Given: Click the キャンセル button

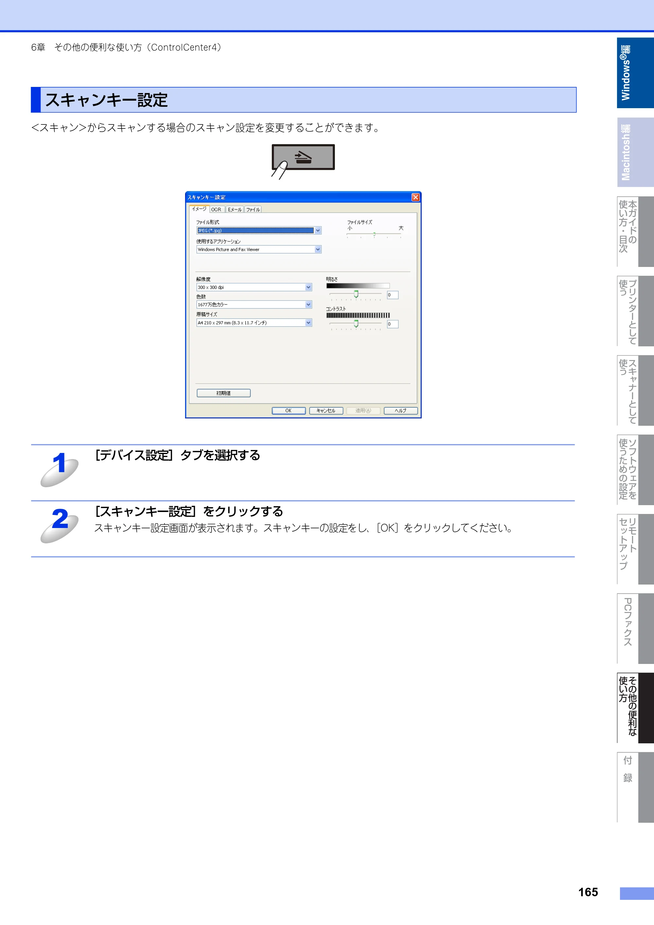Looking at the screenshot, I should pyautogui.click(x=326, y=410).
